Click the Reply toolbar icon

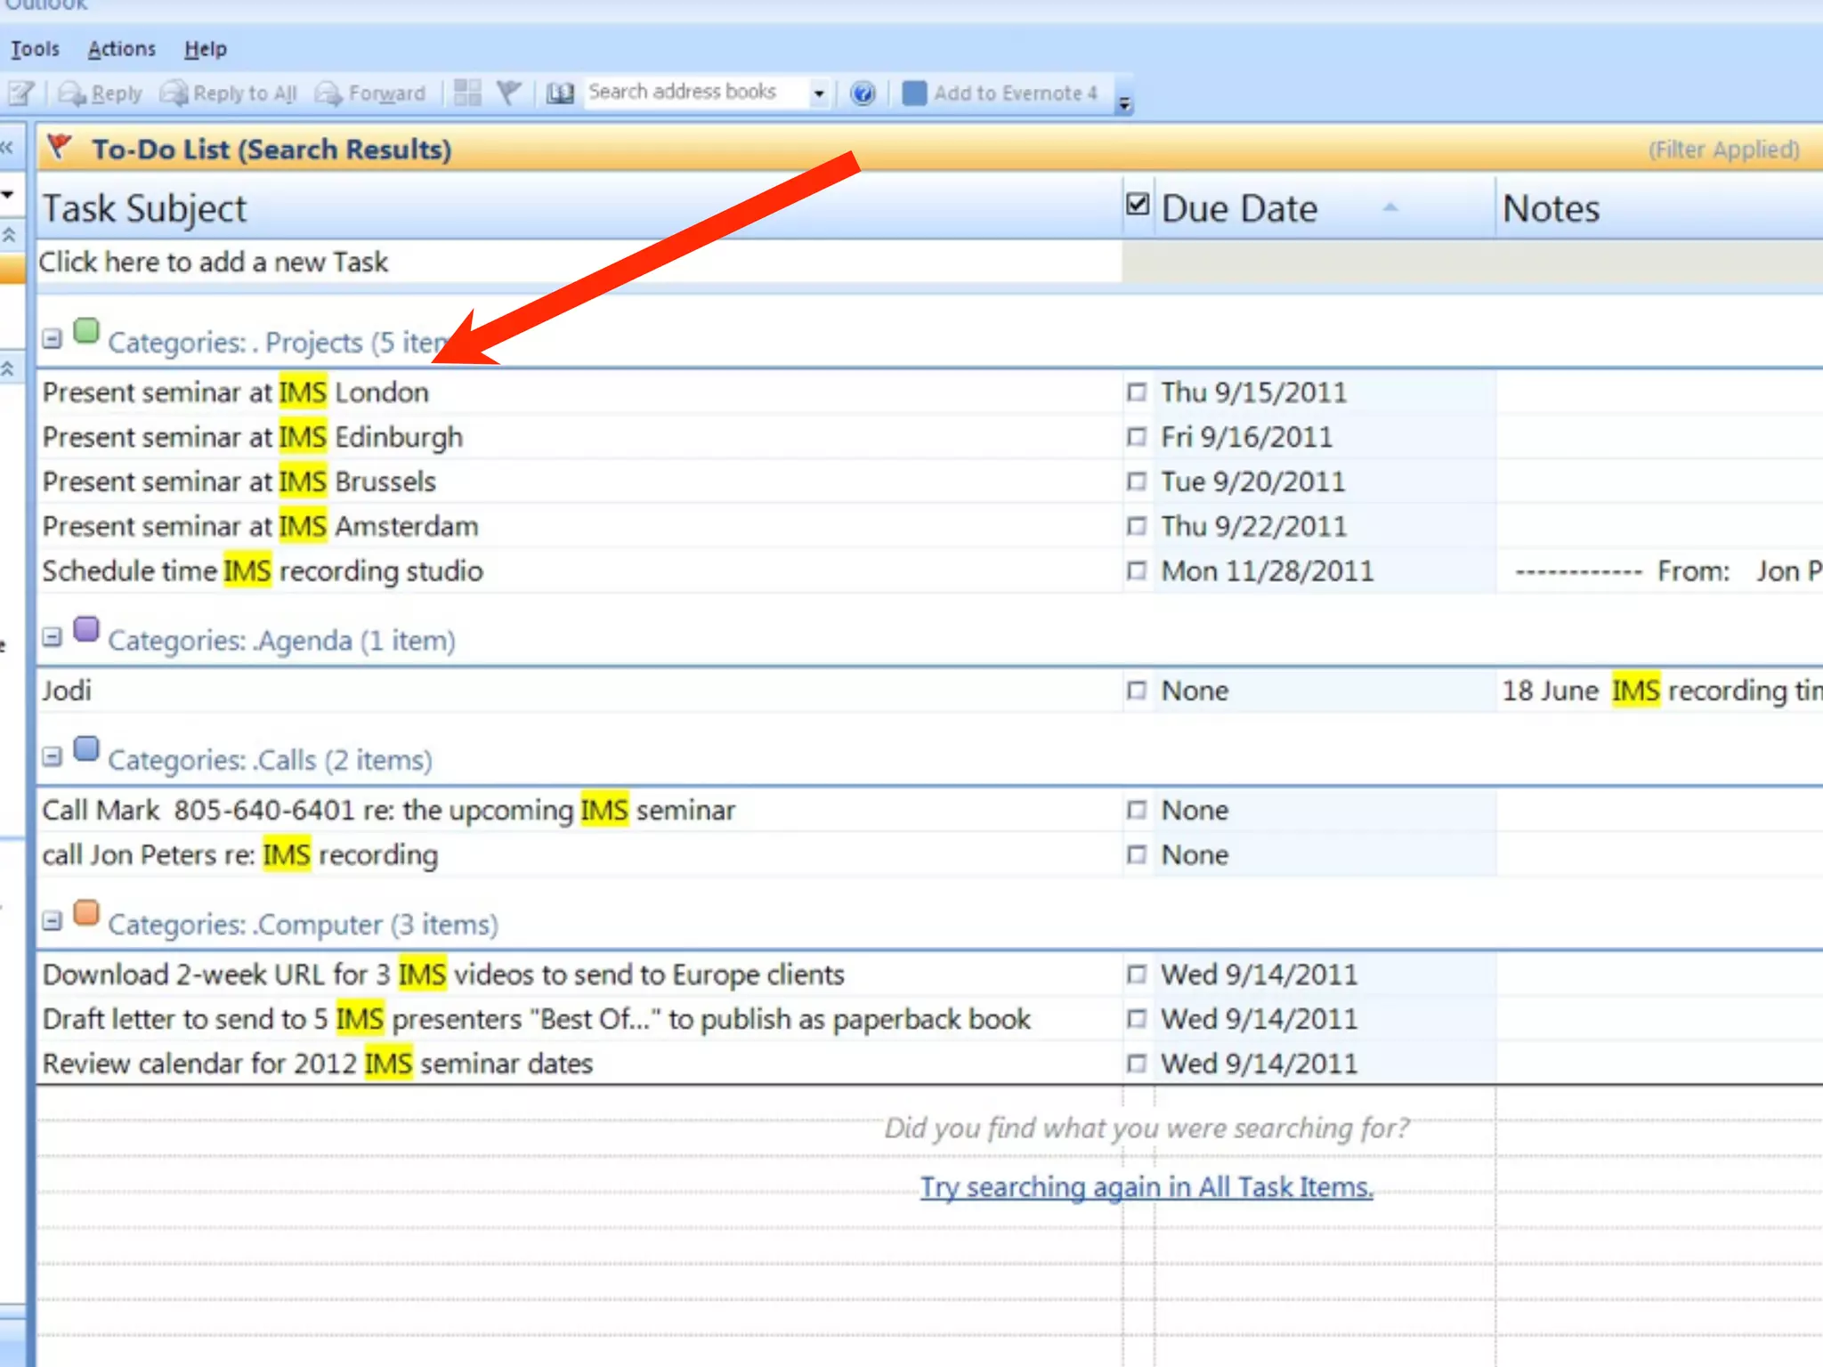pyautogui.click(x=72, y=93)
